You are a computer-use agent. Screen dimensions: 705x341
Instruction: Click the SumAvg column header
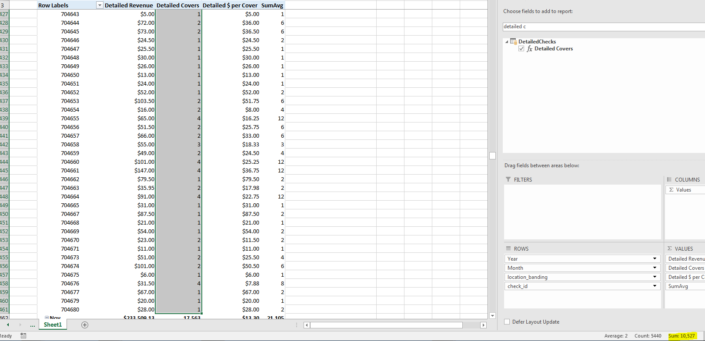[x=272, y=5]
